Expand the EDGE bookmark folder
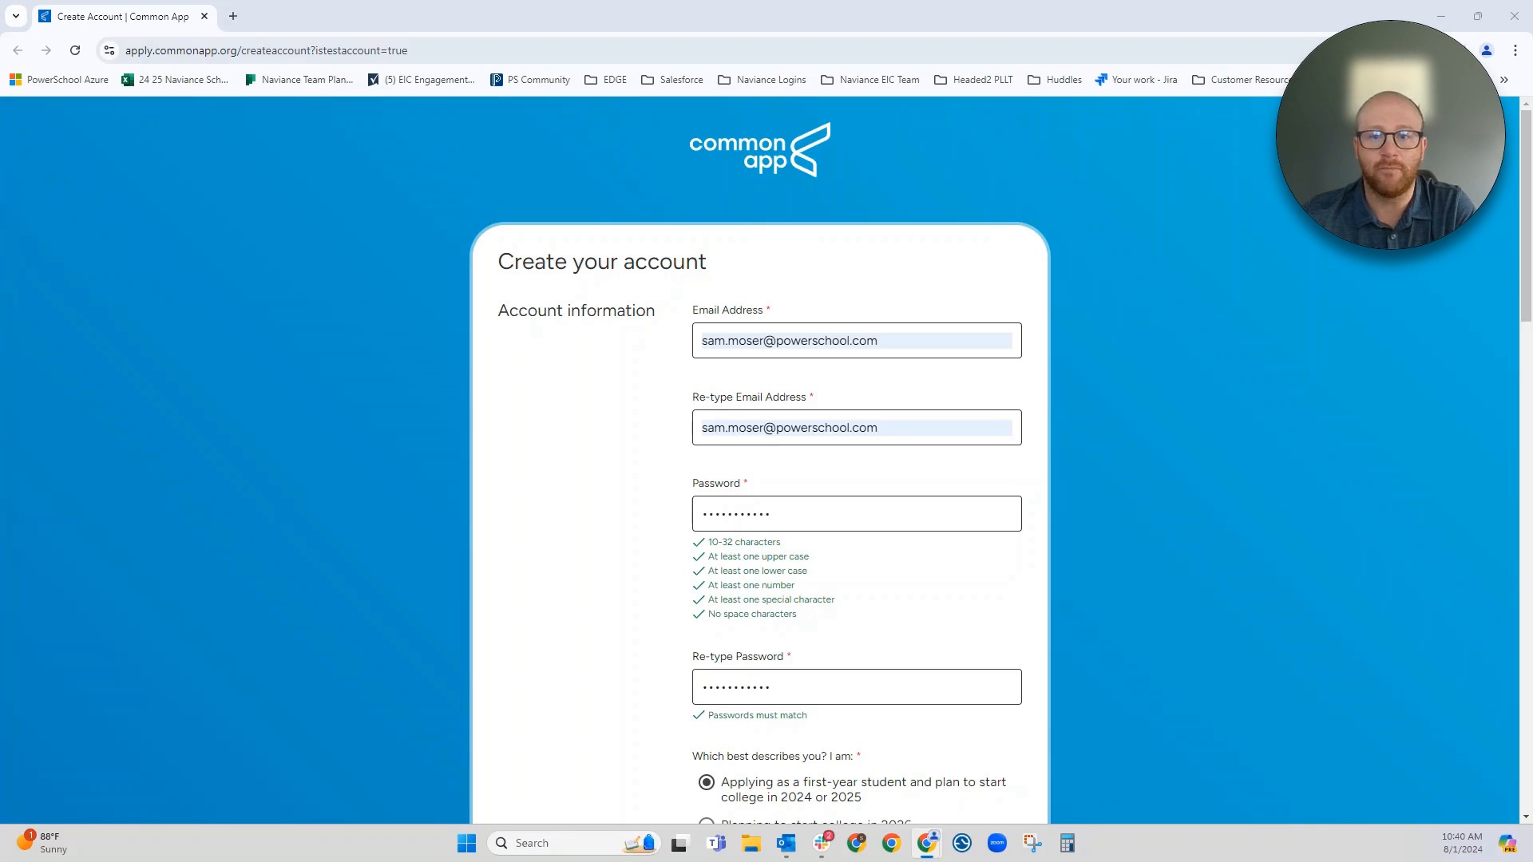This screenshot has width=1533, height=862. (605, 80)
